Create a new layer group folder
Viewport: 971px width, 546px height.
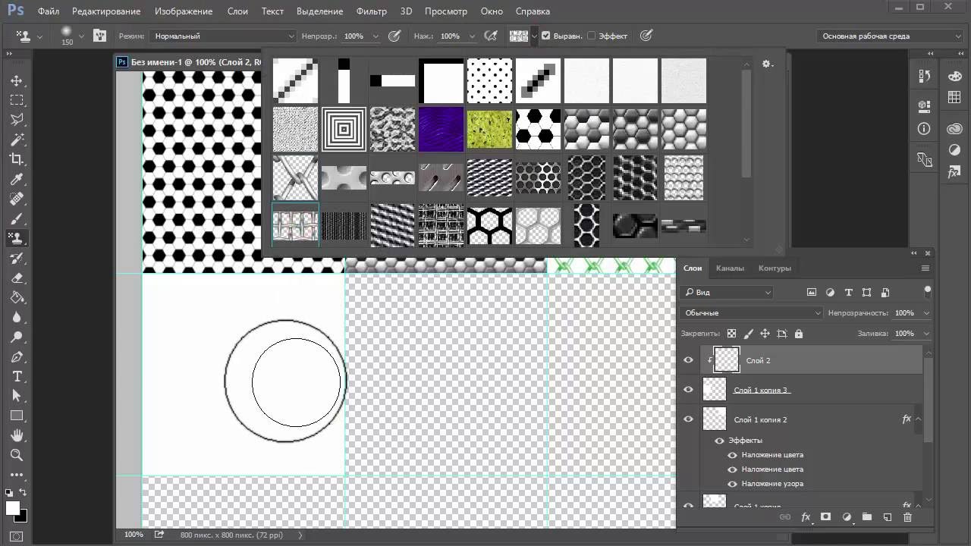(x=866, y=517)
